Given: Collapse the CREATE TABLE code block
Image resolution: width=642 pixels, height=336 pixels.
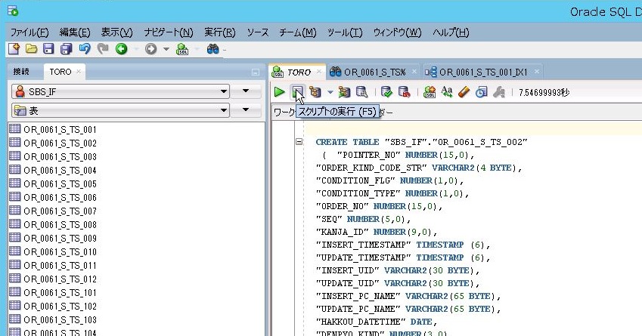Looking at the screenshot, I should (299, 141).
